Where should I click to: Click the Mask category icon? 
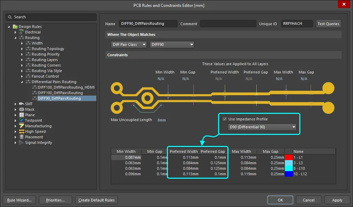[x=22, y=109]
